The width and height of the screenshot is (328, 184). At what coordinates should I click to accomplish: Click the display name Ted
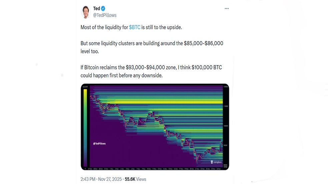97,9
